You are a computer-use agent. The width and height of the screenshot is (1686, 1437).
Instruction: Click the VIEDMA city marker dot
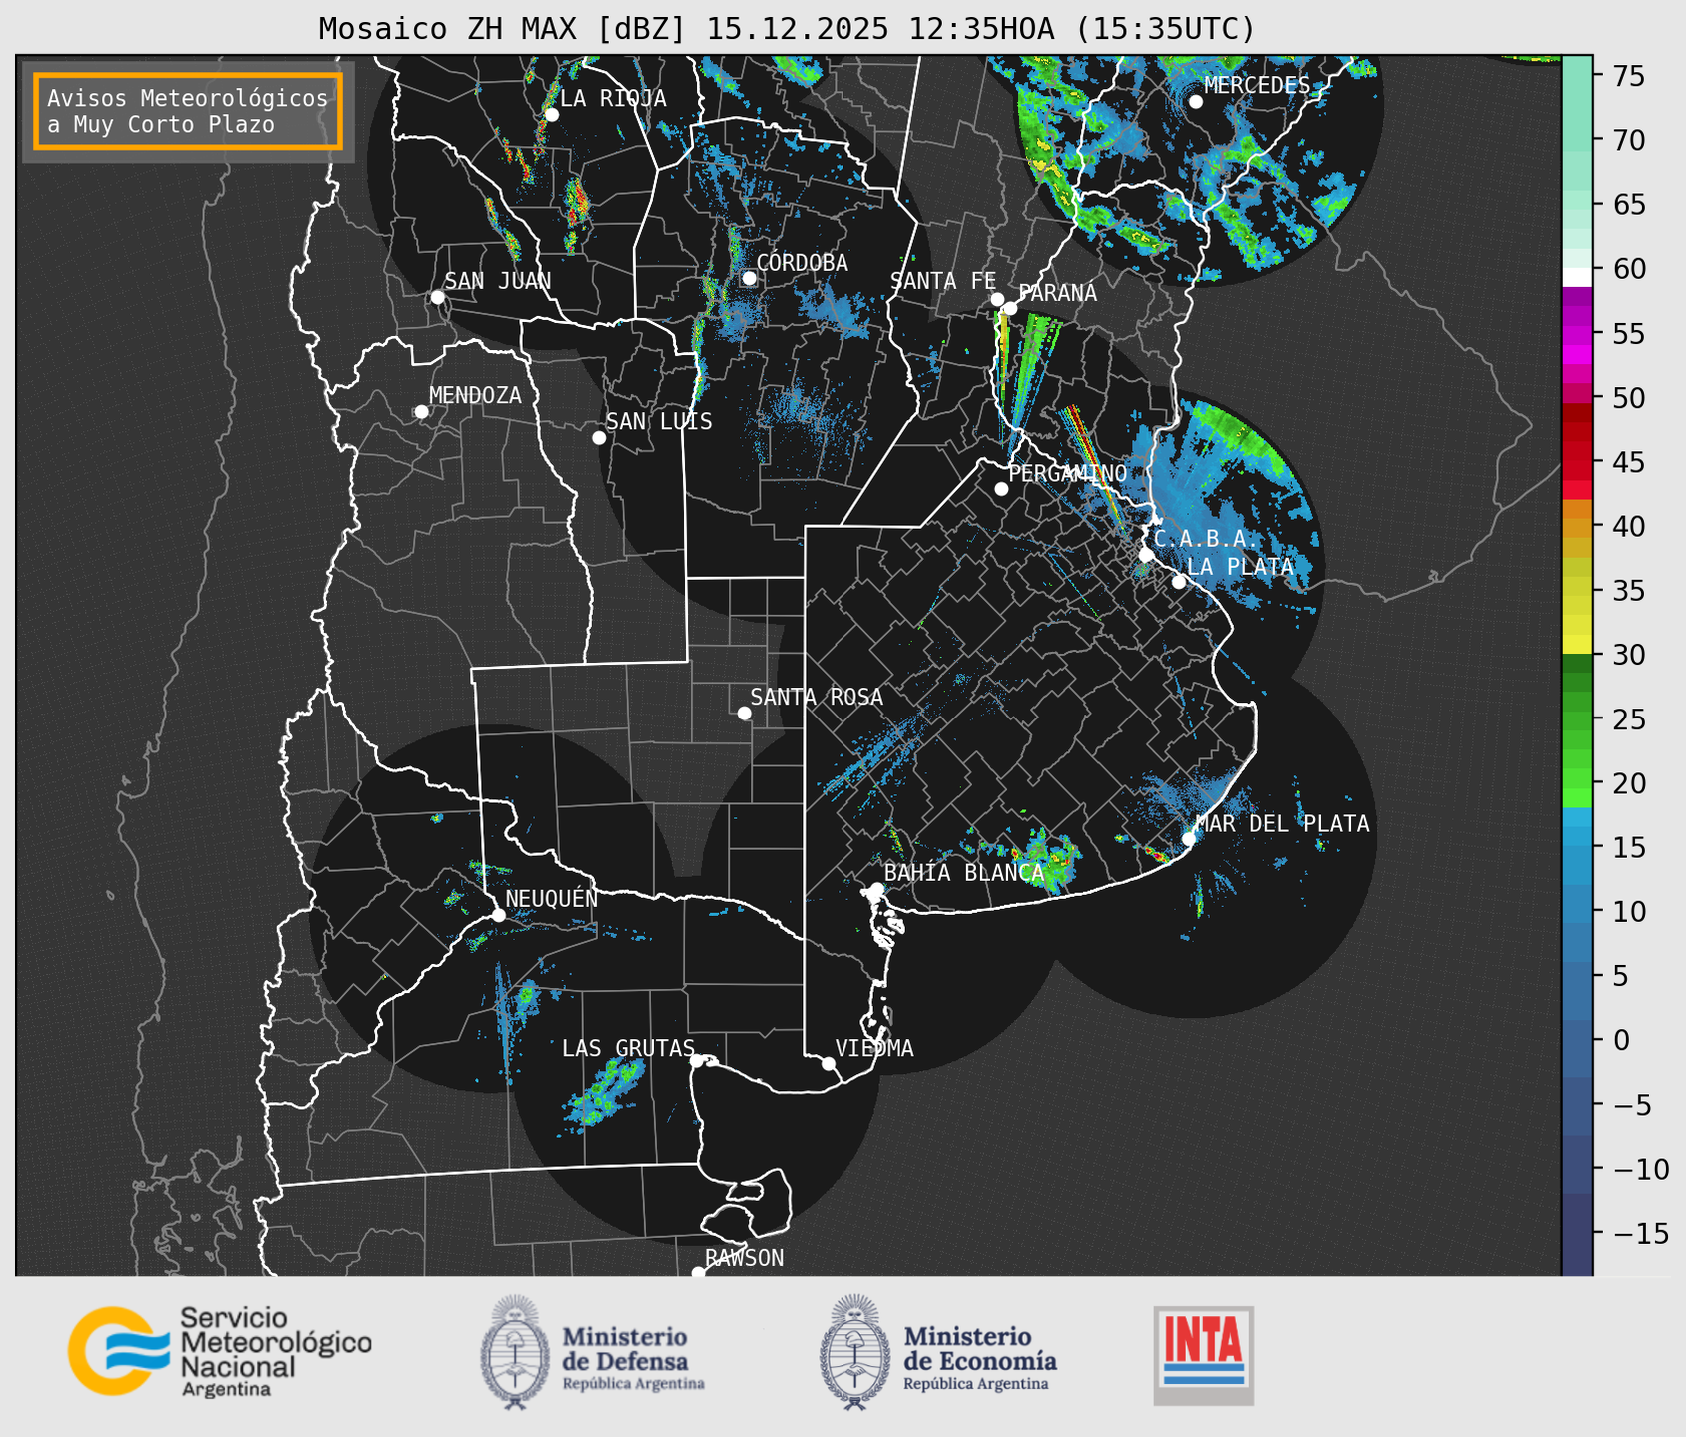pos(829,1063)
